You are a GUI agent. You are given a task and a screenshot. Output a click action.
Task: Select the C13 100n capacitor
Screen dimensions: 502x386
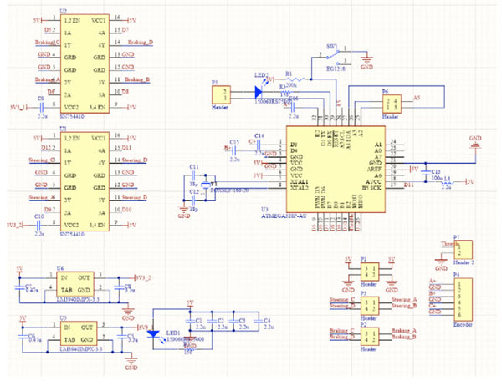point(423,170)
